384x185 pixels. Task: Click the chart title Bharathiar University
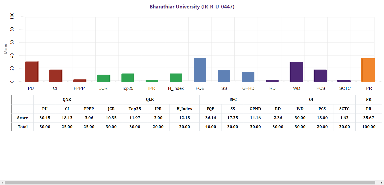click(192, 7)
